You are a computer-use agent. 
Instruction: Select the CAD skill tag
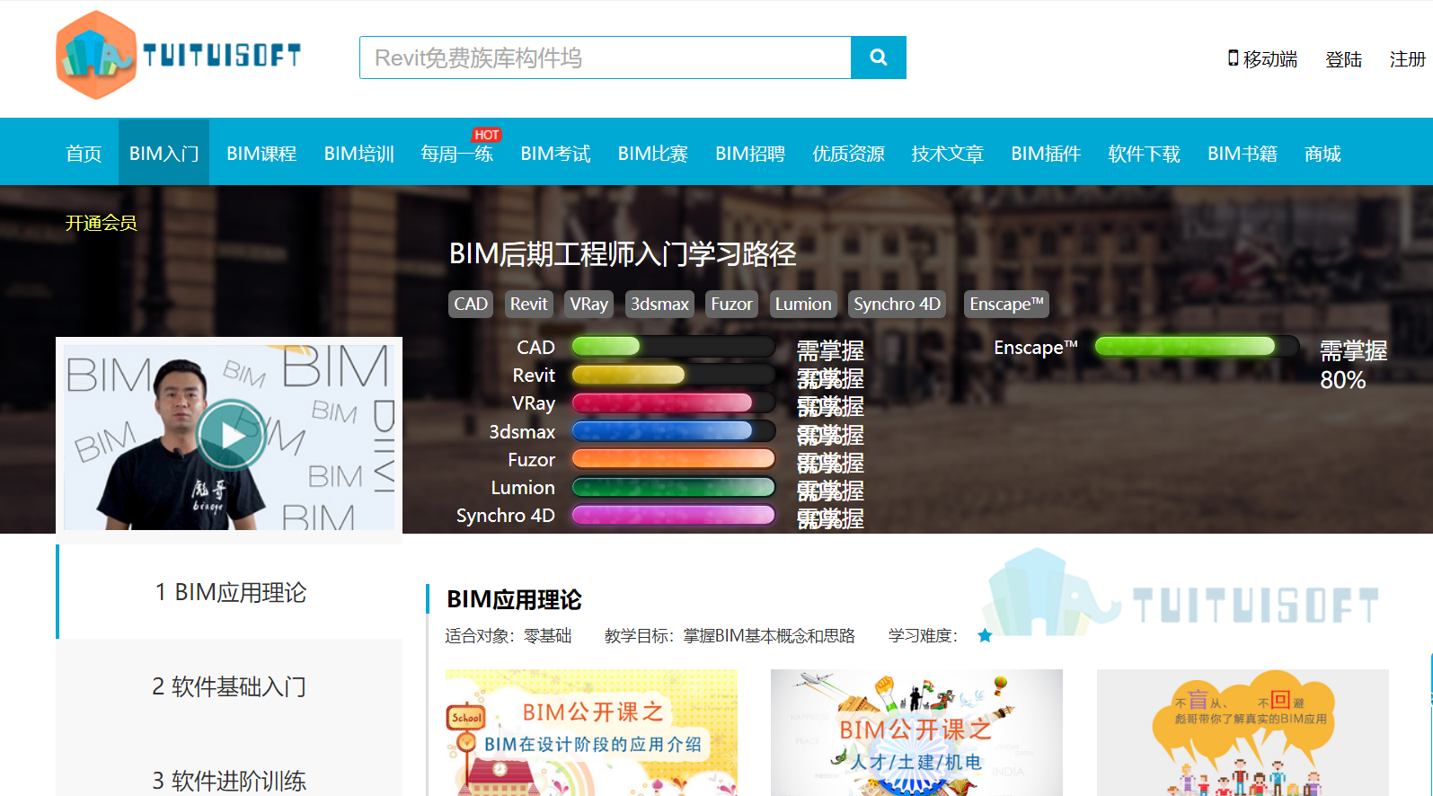pos(471,304)
